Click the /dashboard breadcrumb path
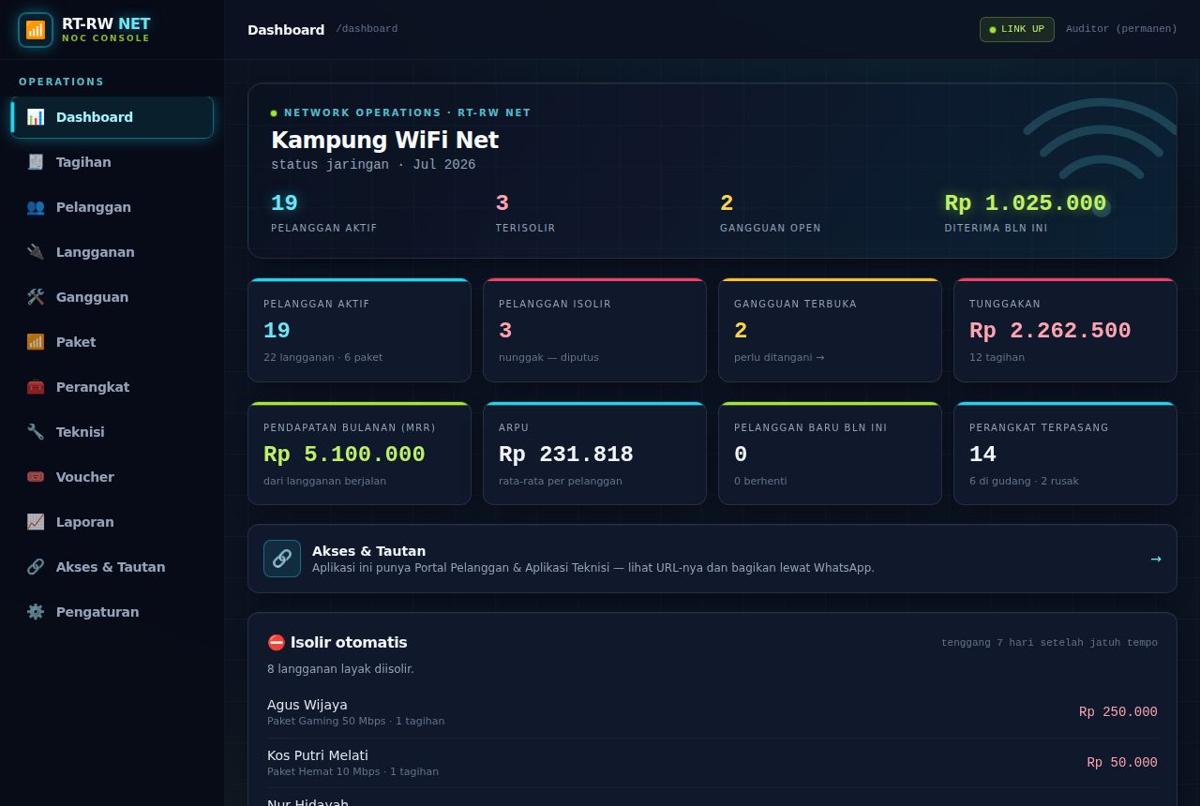 coord(367,29)
